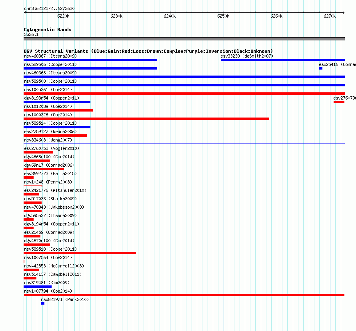Click the esv25416 variant label
The image size is (356, 331).
pos(337,64)
